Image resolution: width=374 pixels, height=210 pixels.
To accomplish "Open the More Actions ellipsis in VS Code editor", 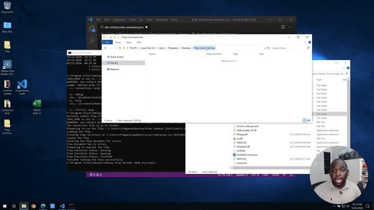I will click(290, 27).
